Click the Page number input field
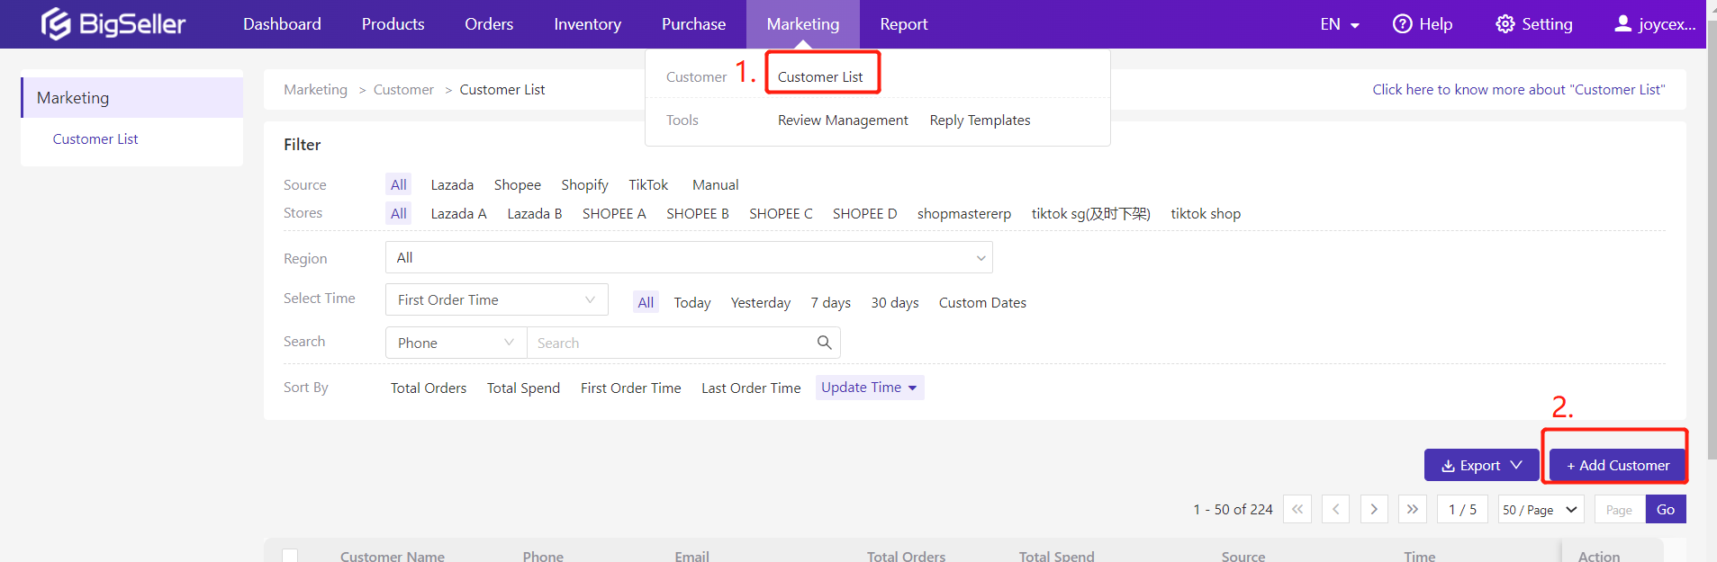The image size is (1717, 562). click(1621, 510)
